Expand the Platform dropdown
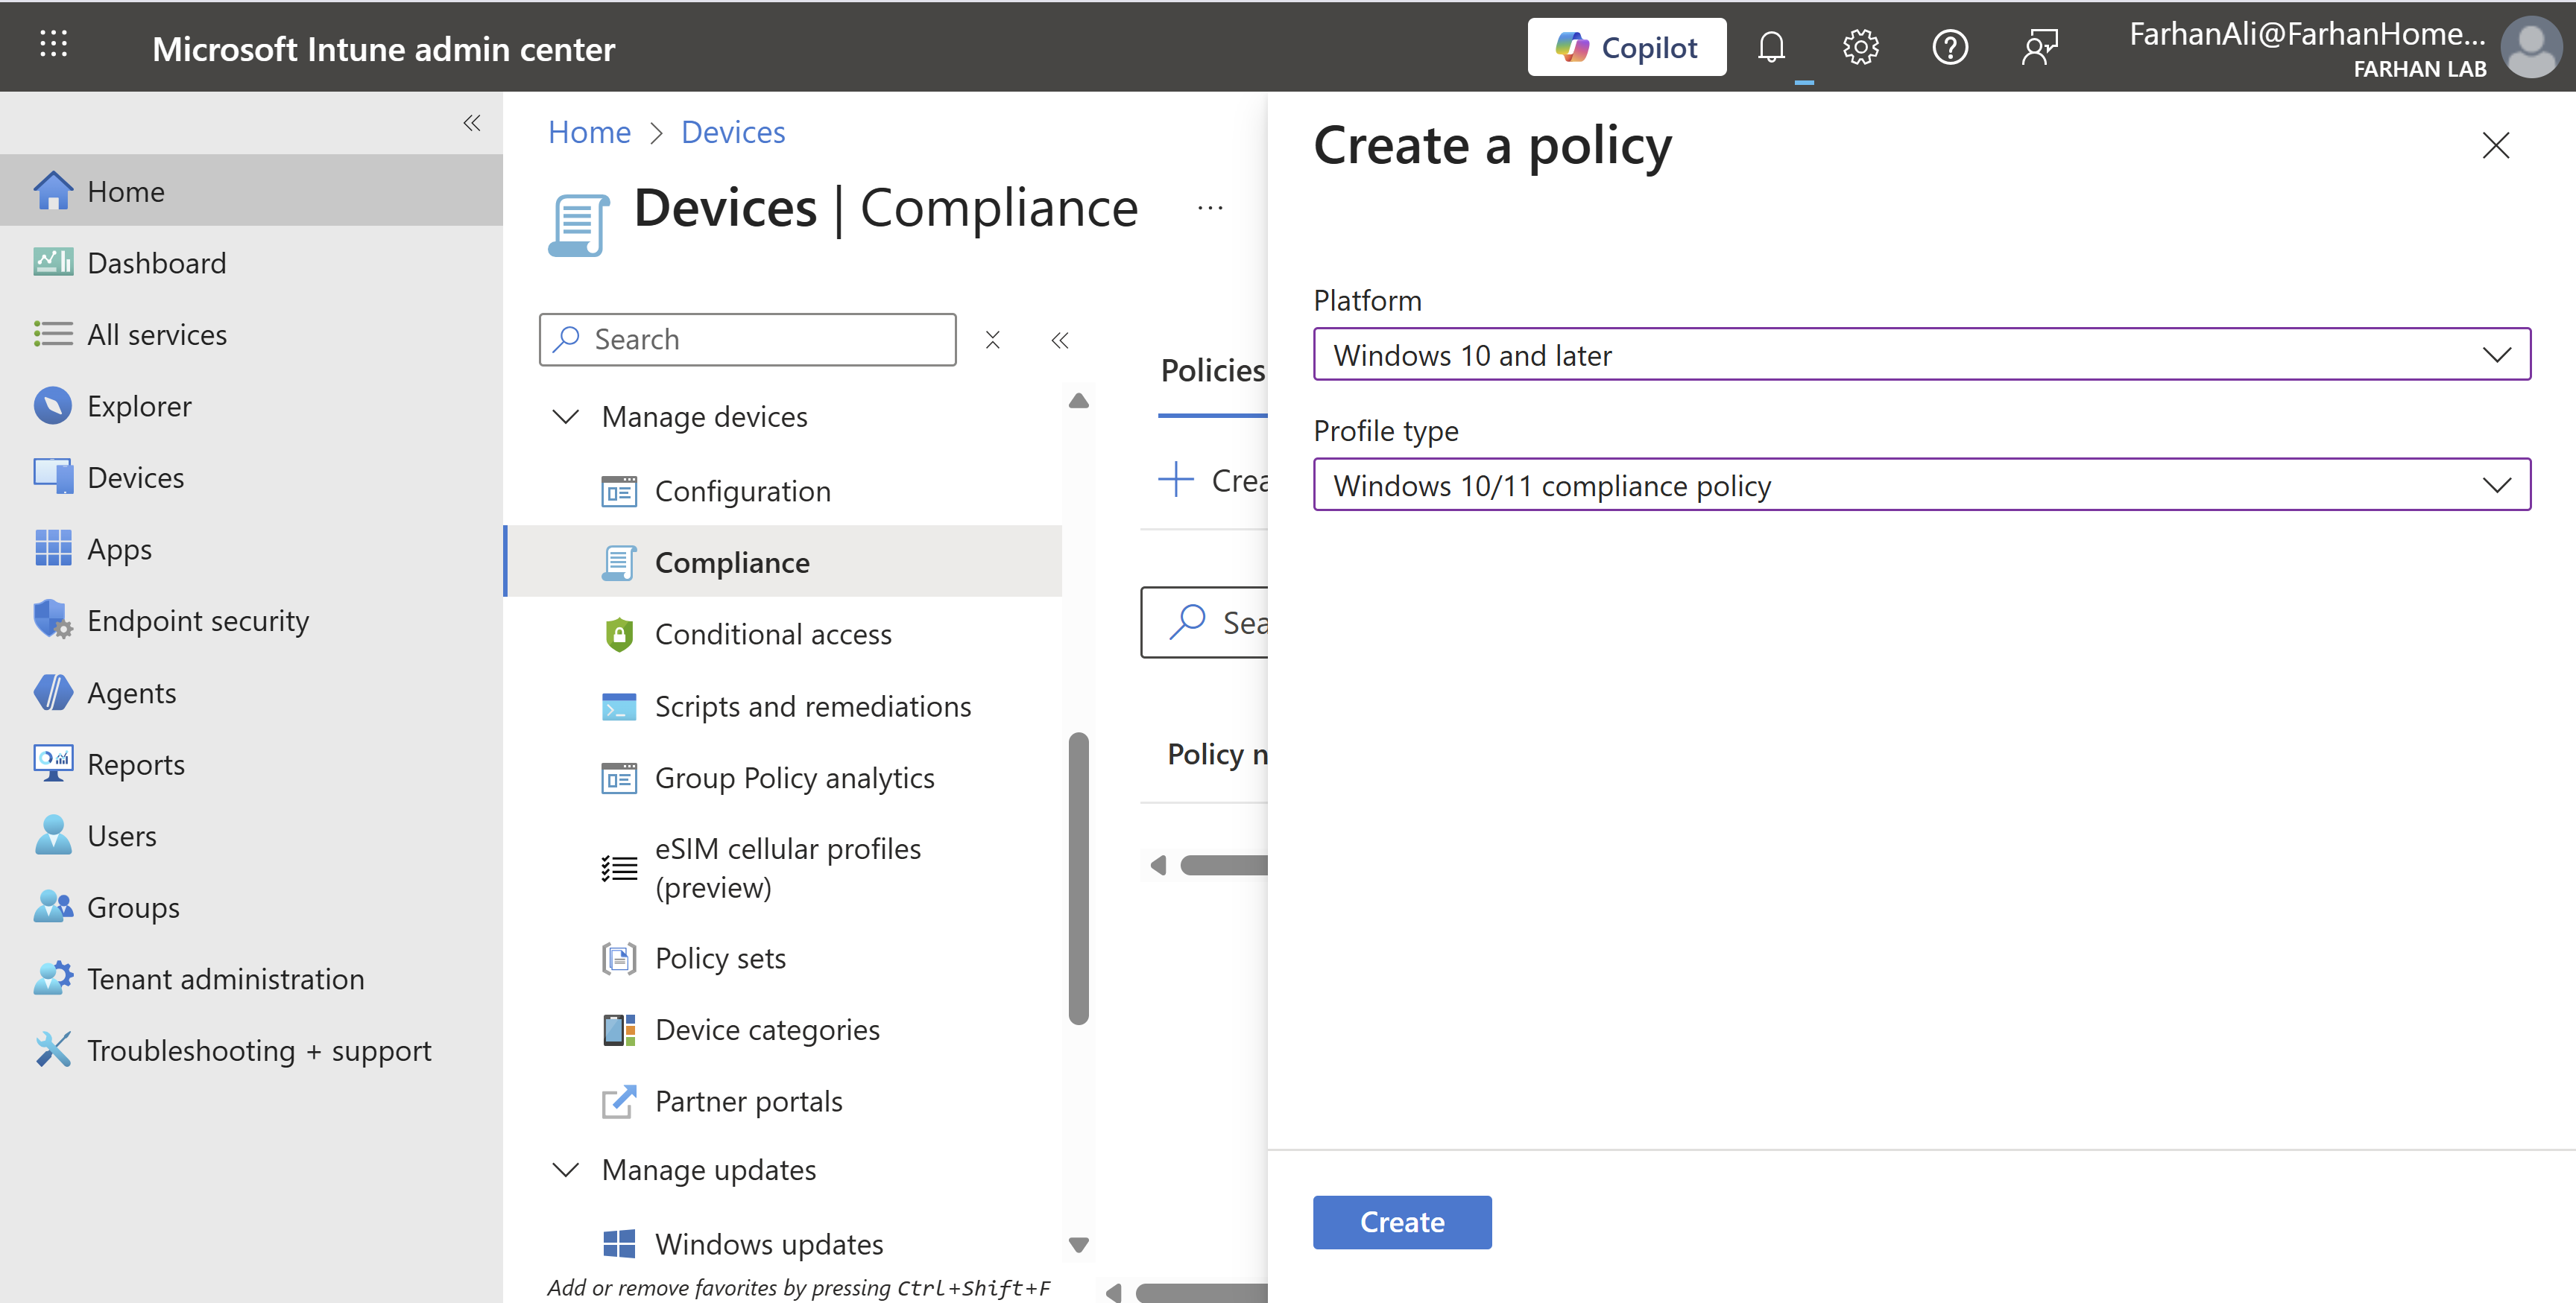This screenshot has width=2576, height=1303. [x=1921, y=355]
